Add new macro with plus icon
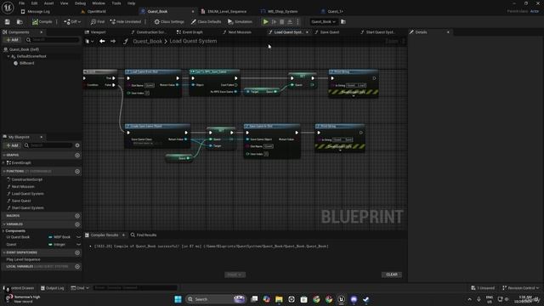Viewport: 544px width, 306px height. click(x=77, y=216)
